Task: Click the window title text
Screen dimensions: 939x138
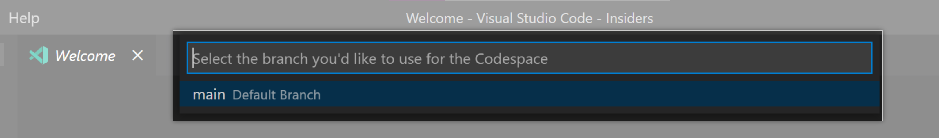Action: click(x=529, y=18)
